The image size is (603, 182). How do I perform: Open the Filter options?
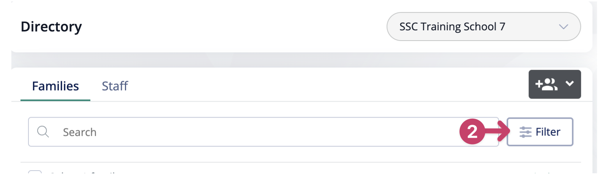click(540, 132)
